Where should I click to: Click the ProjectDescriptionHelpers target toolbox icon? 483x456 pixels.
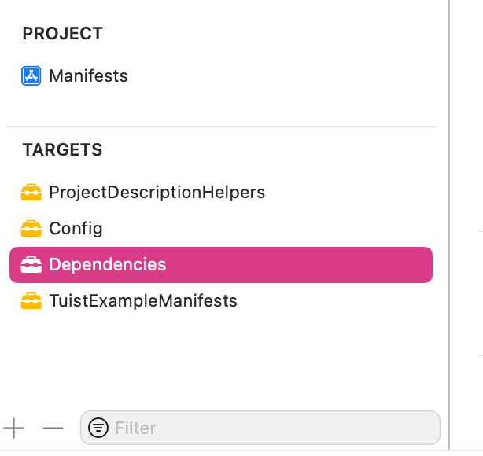click(x=31, y=192)
